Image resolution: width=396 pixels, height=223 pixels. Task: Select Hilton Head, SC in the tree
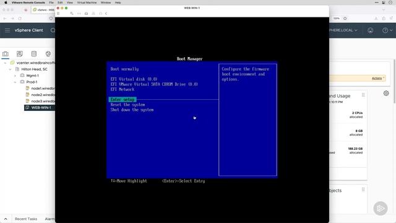(x=34, y=69)
